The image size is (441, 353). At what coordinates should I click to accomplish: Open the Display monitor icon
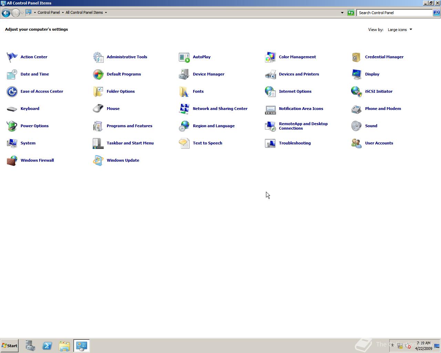[x=357, y=74]
